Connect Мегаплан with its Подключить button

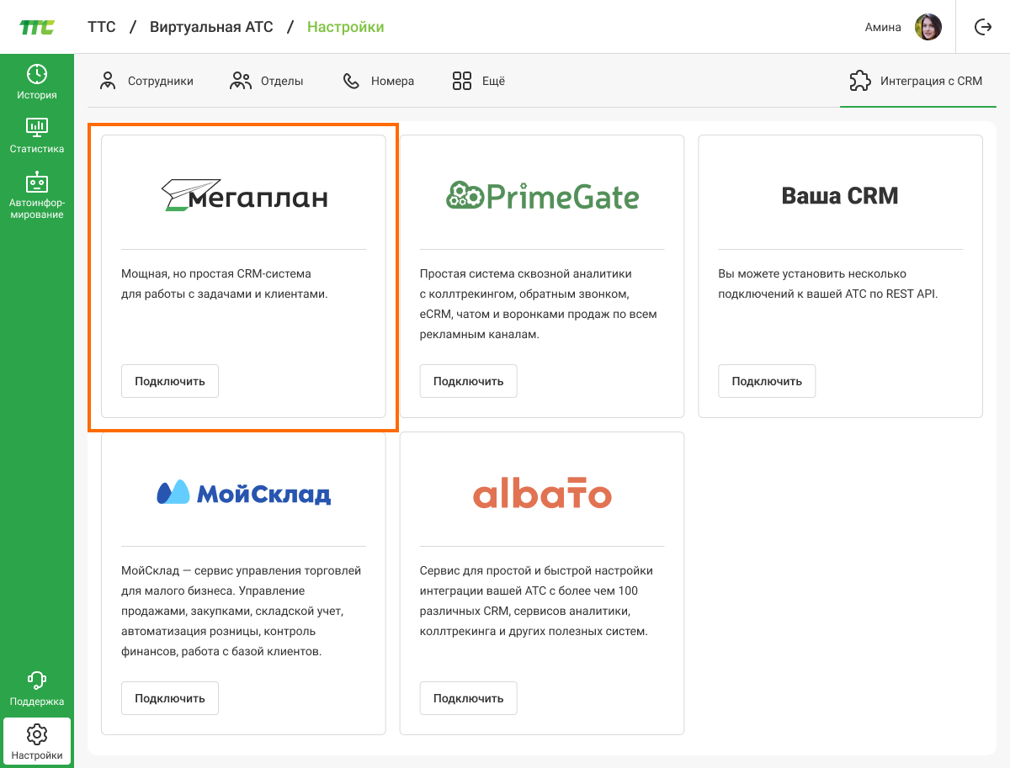point(170,381)
